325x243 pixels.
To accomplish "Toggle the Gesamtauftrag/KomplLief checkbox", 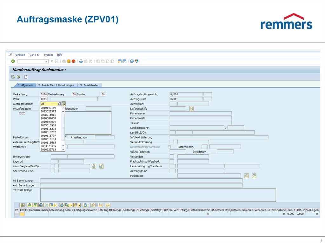I will point(169,147).
